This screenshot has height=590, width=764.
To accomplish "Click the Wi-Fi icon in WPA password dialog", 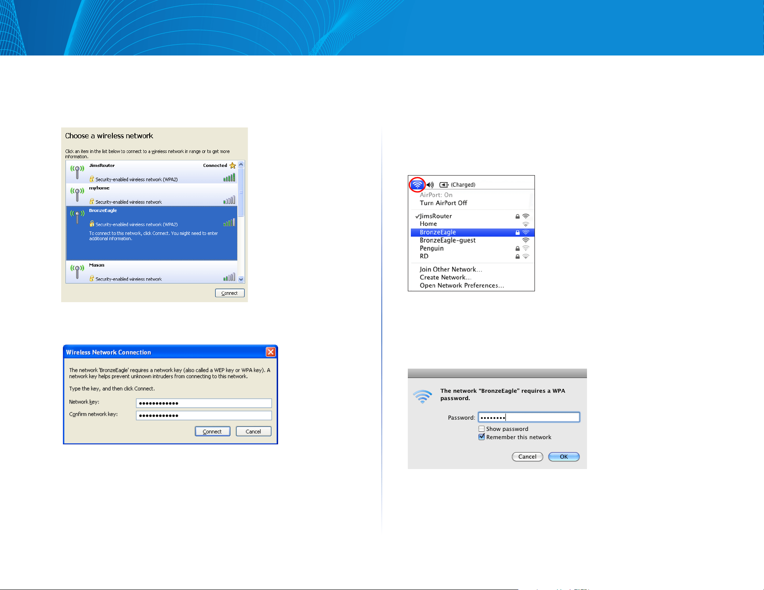I will tap(423, 396).
